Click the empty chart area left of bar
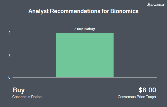Image resolution: width=167 pixels, height=107 pixels. click(34, 66)
